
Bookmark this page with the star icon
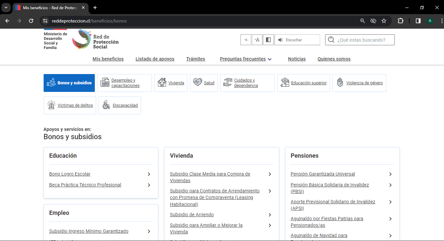(384, 21)
